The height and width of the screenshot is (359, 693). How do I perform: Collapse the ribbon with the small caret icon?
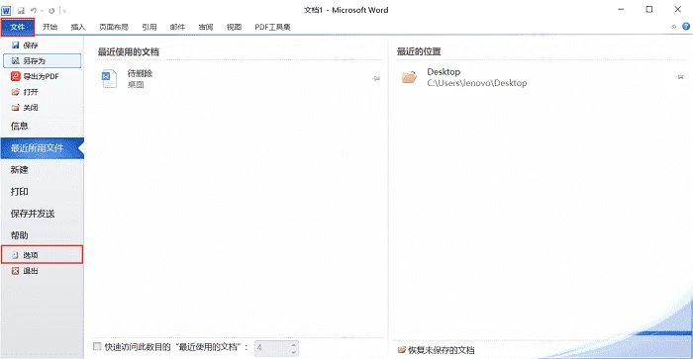[673, 27]
